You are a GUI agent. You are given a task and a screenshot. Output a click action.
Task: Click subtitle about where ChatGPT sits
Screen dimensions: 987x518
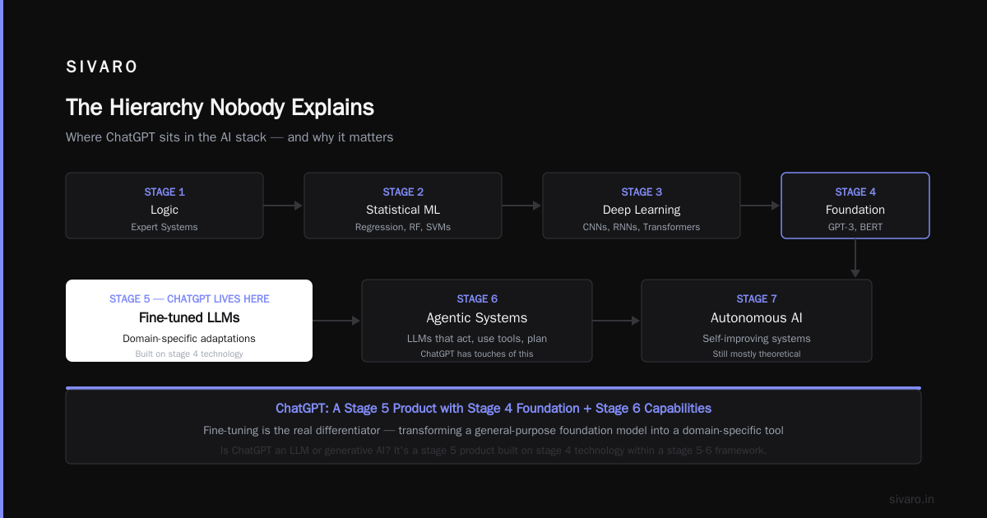coord(229,137)
